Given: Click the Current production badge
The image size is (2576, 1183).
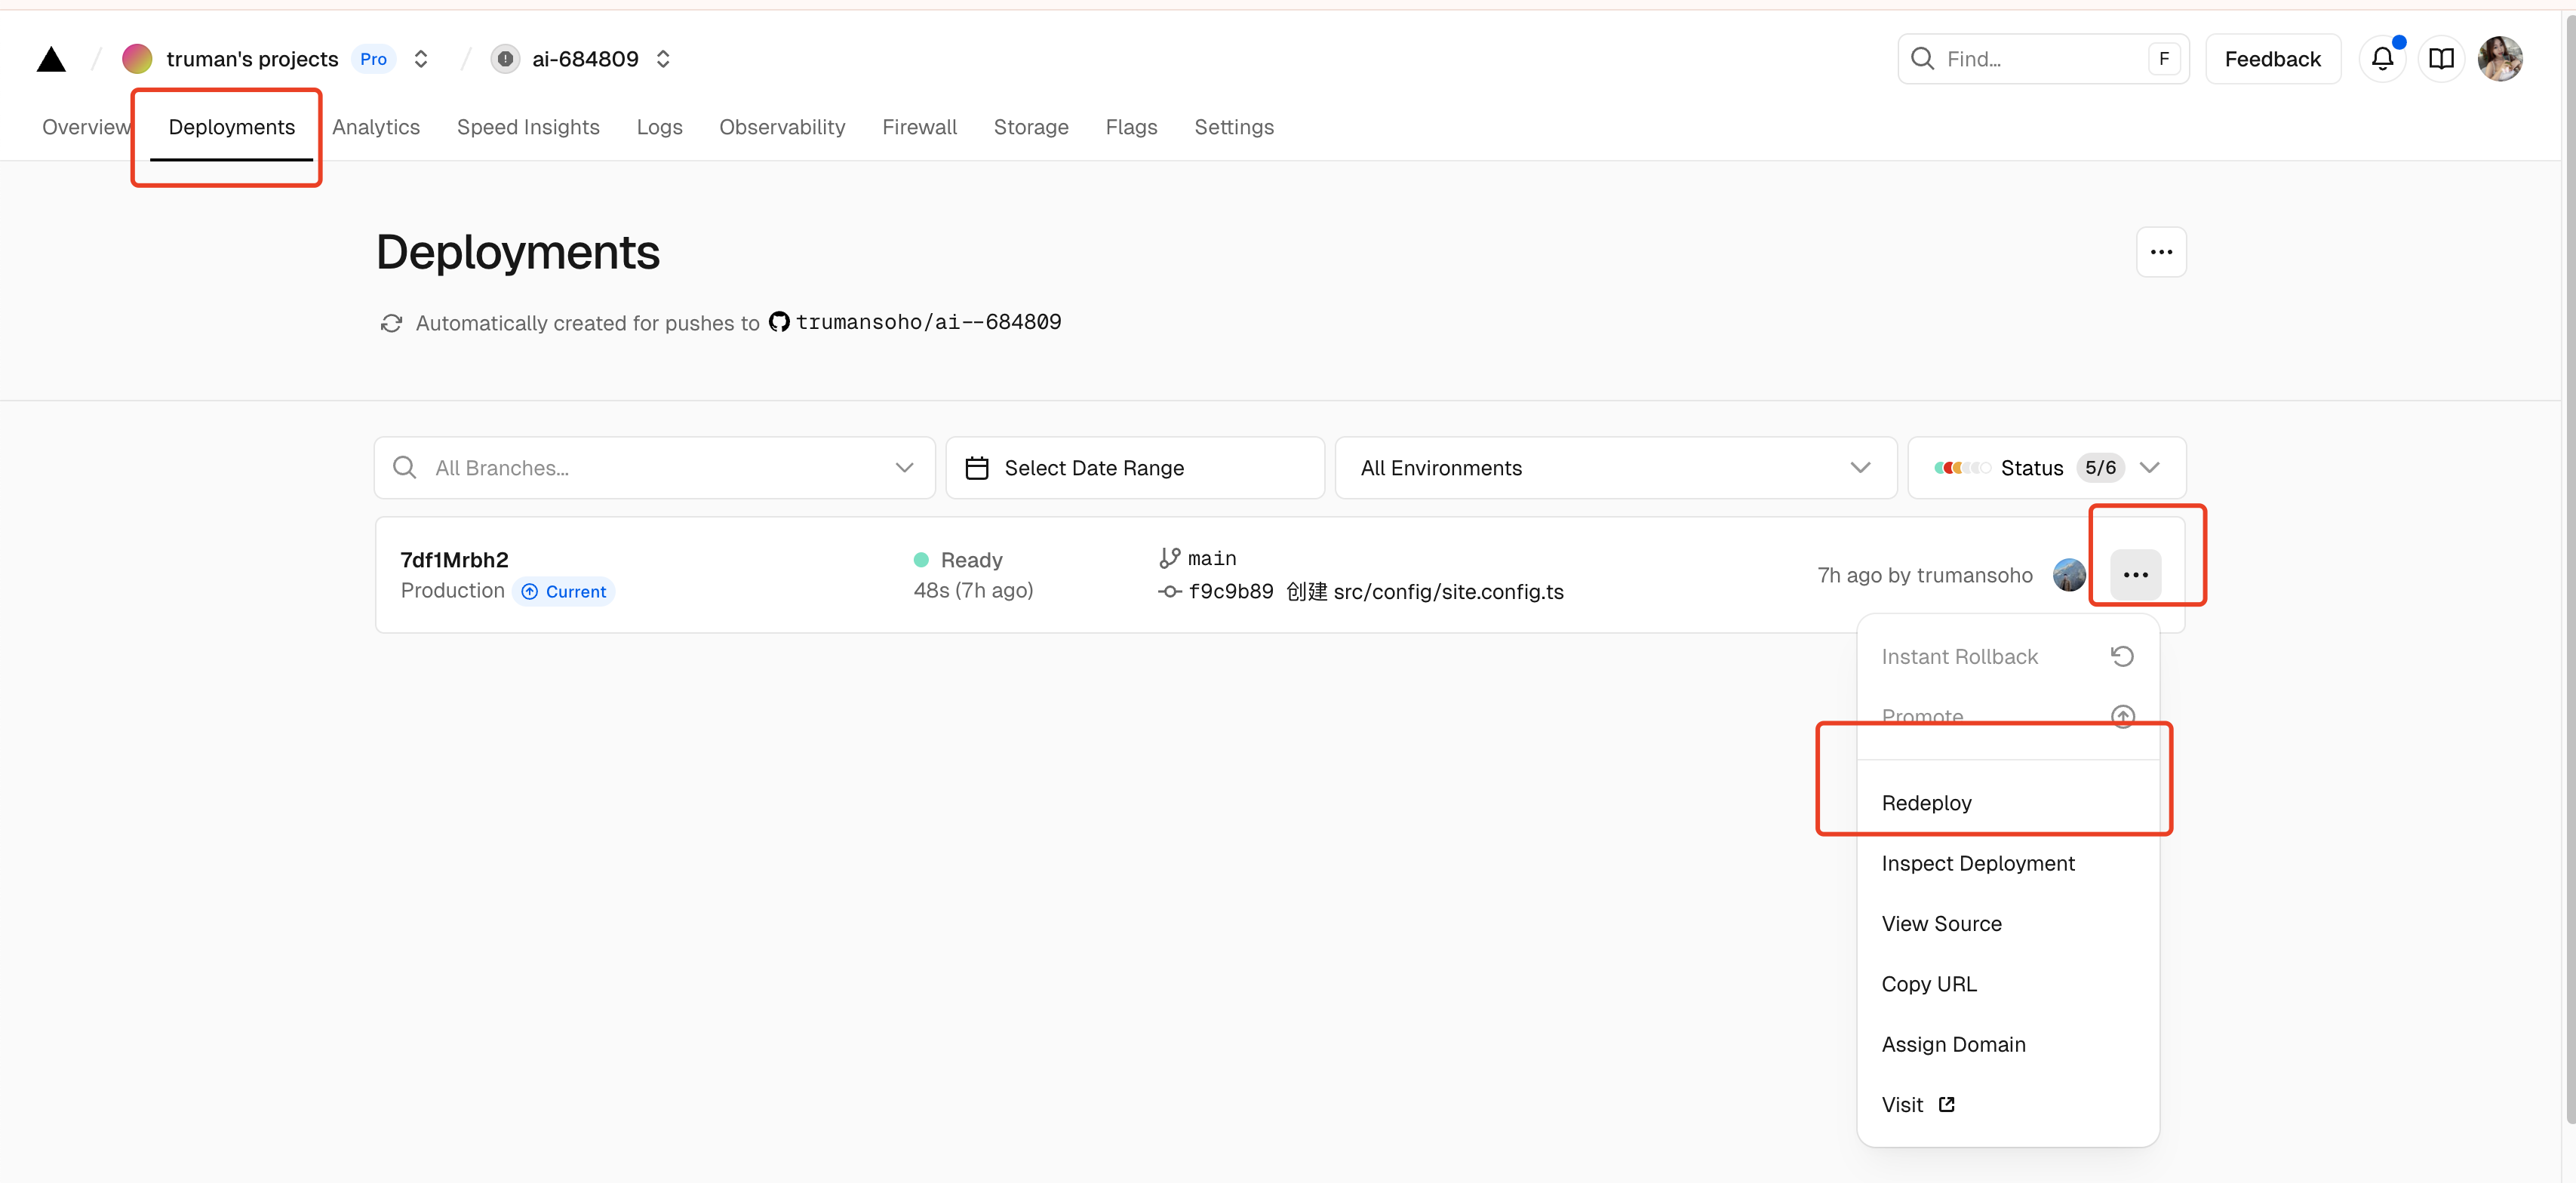Looking at the screenshot, I should pos(564,592).
